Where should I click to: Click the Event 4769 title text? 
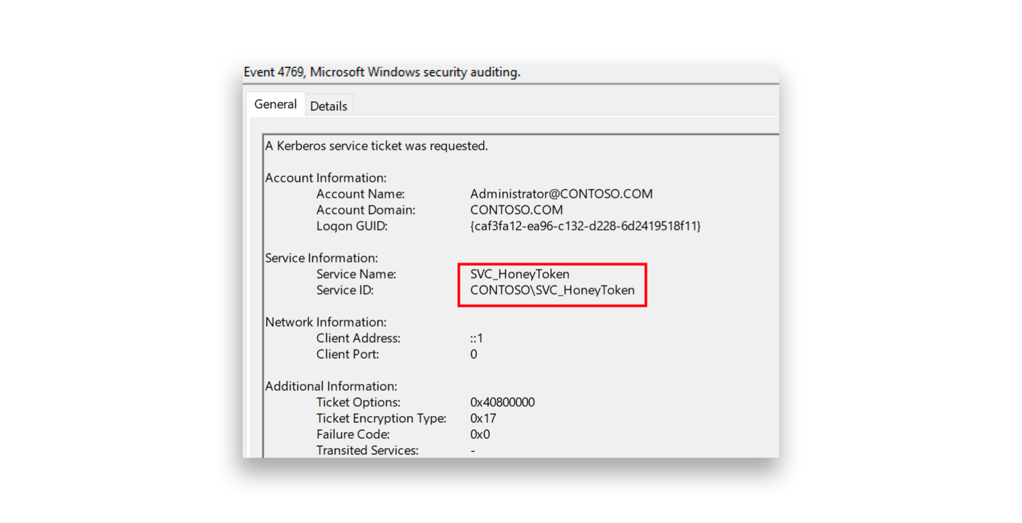pyautogui.click(x=382, y=72)
